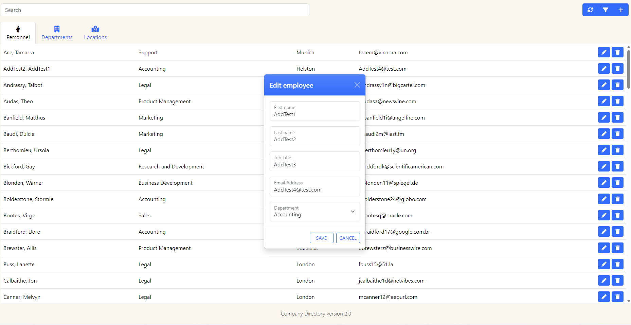
Task: Delete Canner, Melvyn with trash icon
Action: [617, 297]
